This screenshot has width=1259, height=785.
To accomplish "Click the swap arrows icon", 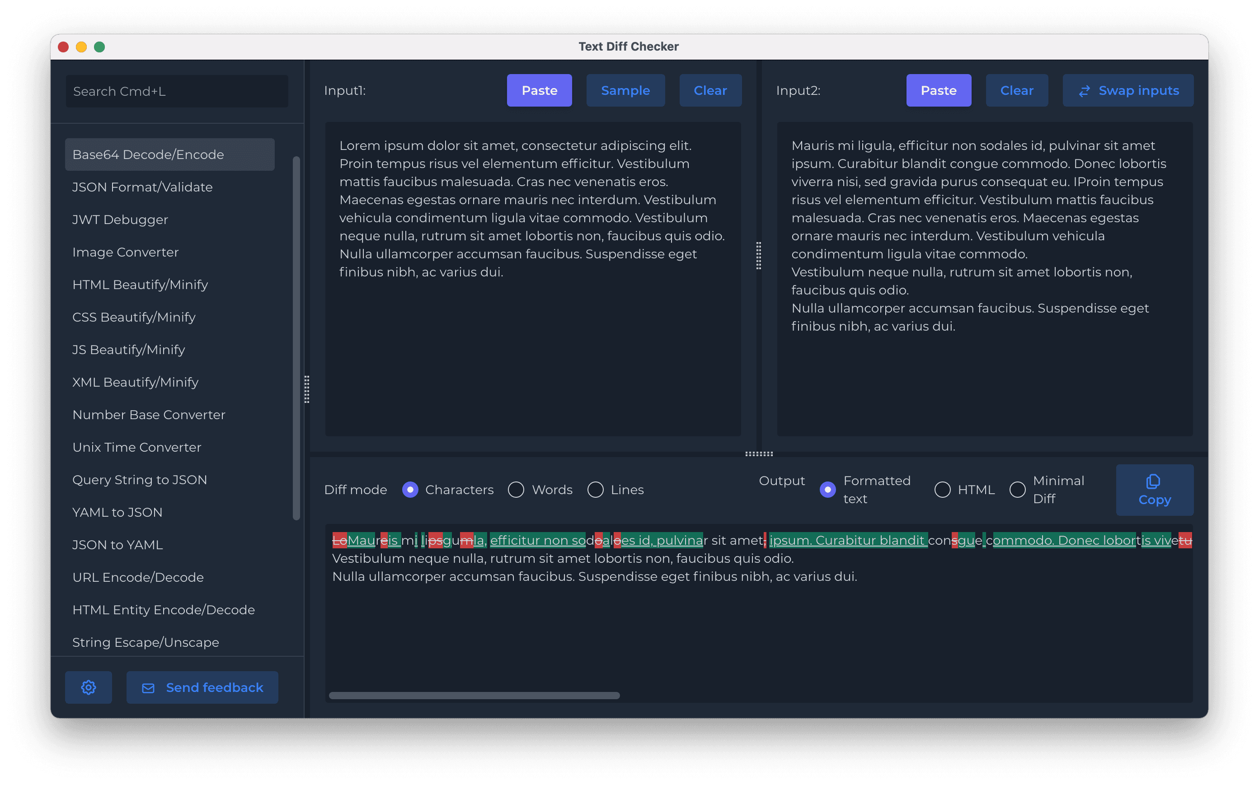I will tap(1084, 91).
